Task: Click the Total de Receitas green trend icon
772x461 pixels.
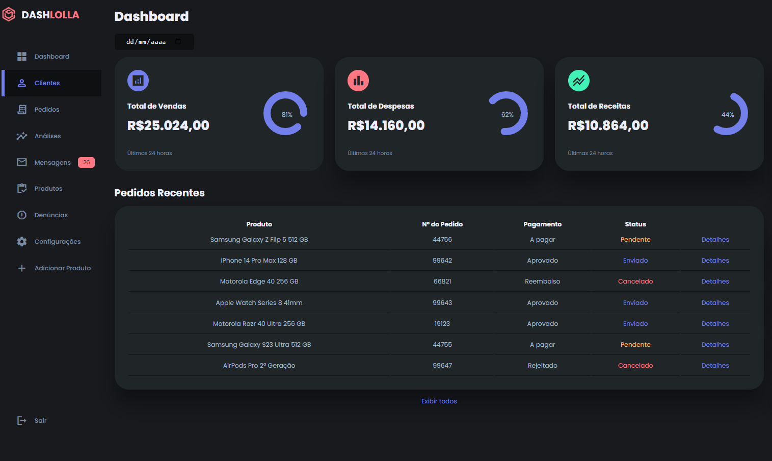Action: point(578,80)
